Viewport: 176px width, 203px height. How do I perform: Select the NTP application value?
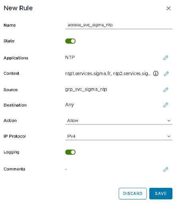tap(70, 58)
